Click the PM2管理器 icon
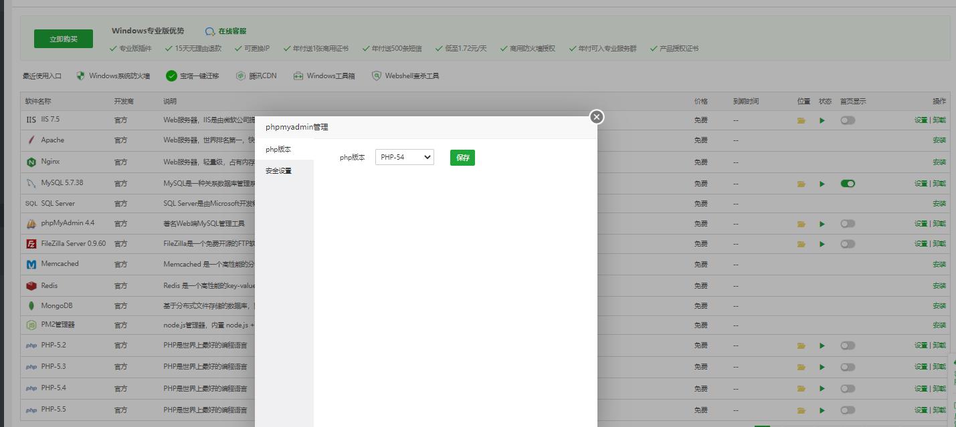Image resolution: width=956 pixels, height=427 pixels. [31, 325]
